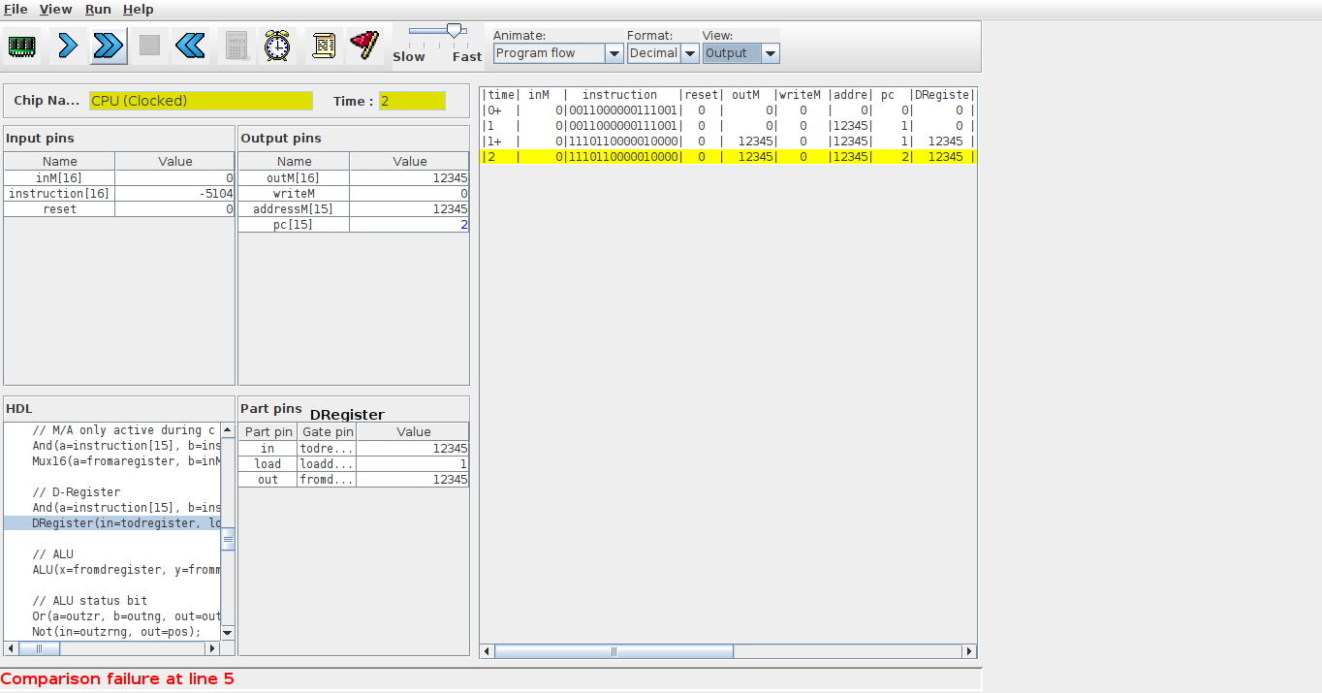Click the Stop square button
The image size is (1322, 693).
tap(149, 46)
